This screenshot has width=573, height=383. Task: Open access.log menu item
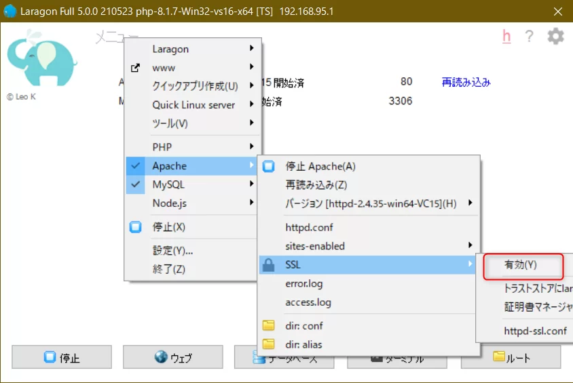point(308,302)
